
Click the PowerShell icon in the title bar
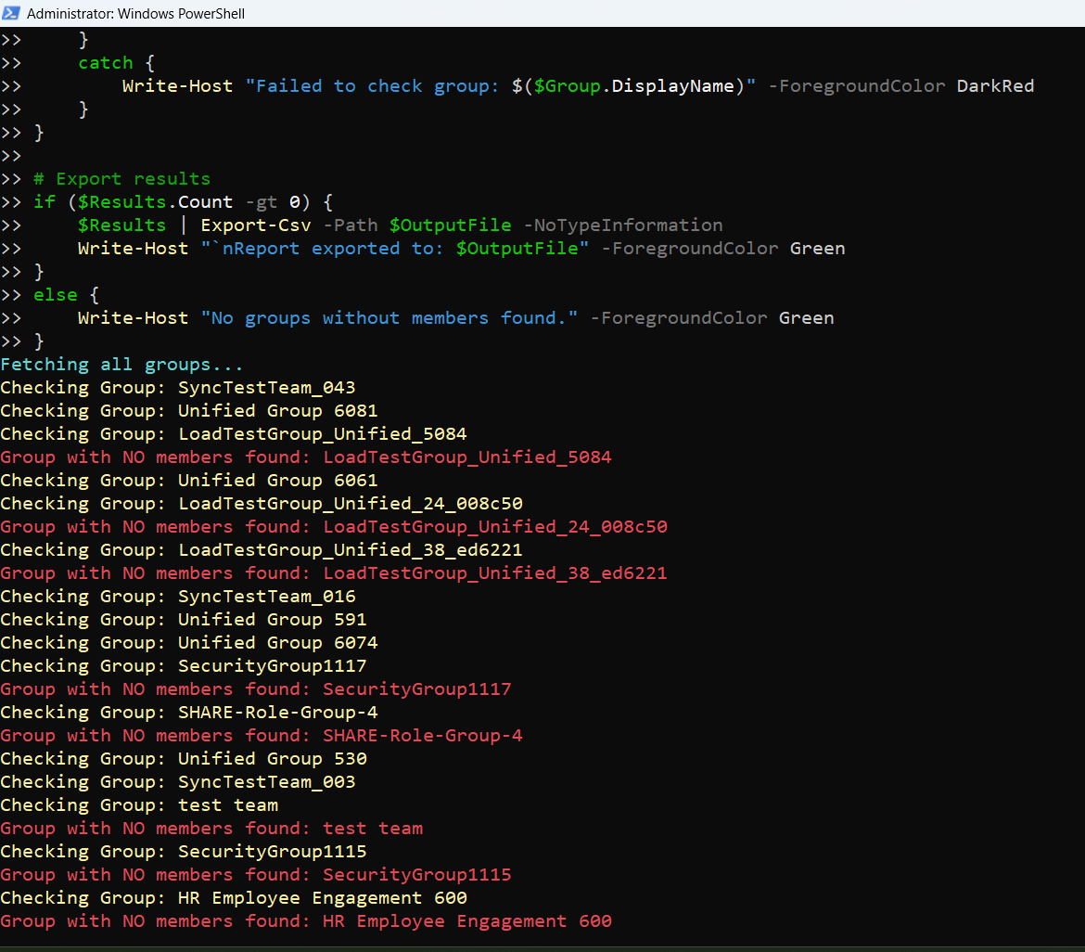click(x=12, y=13)
